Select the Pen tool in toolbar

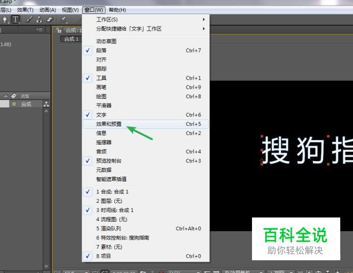pos(5,20)
